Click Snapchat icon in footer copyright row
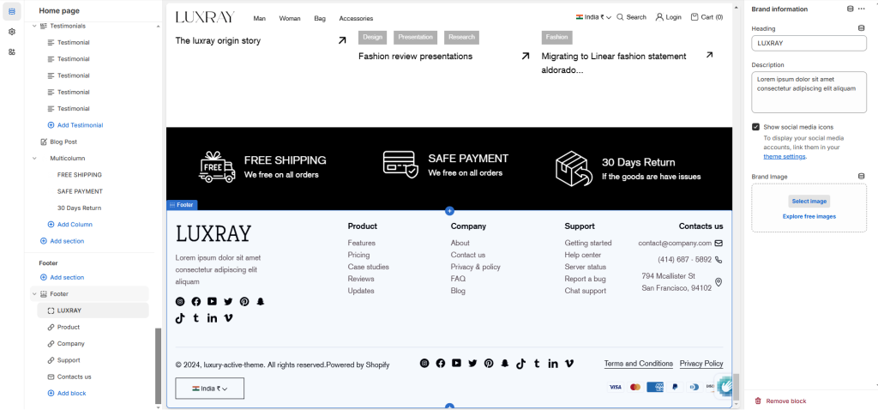The image size is (878, 410). [x=504, y=363]
